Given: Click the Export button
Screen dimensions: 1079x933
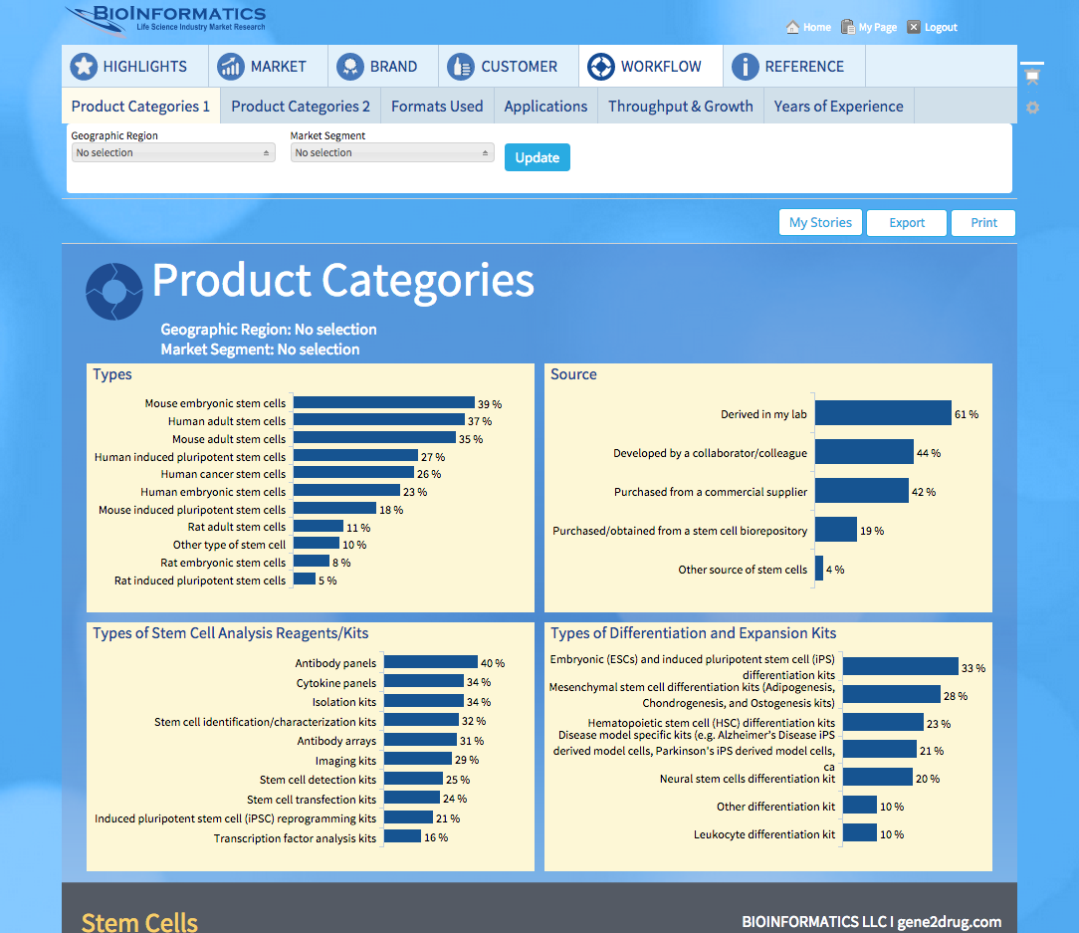Looking at the screenshot, I should (x=907, y=223).
